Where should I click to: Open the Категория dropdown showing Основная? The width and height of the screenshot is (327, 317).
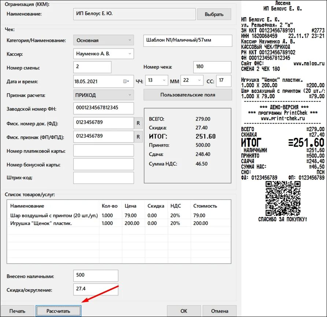103,40
